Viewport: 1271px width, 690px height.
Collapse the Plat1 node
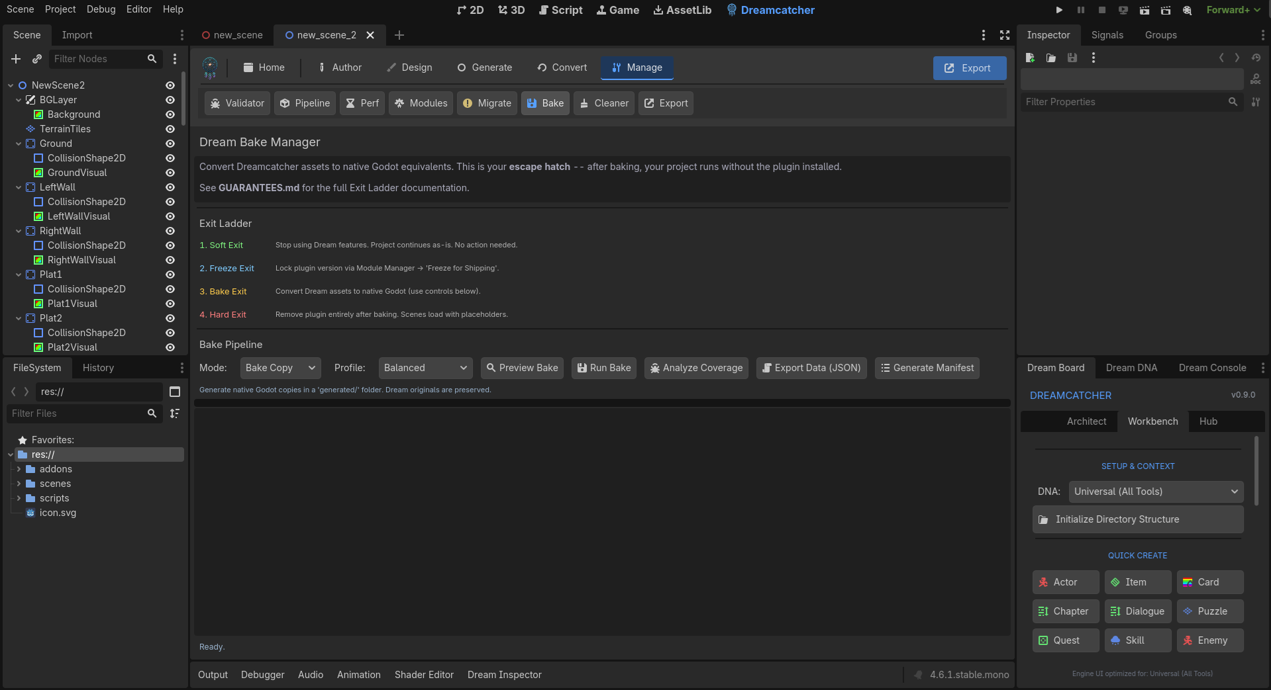click(19, 275)
